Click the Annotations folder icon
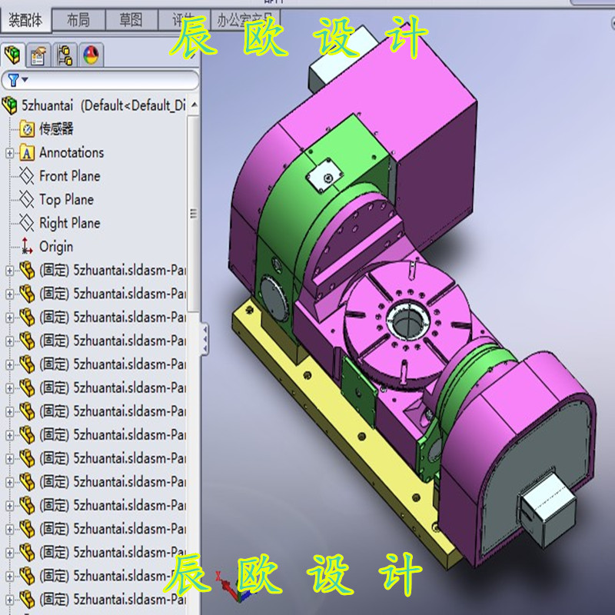This screenshot has height=615, width=615. (28, 152)
